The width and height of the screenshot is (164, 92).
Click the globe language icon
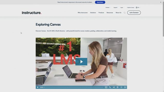click(x=137, y=7)
